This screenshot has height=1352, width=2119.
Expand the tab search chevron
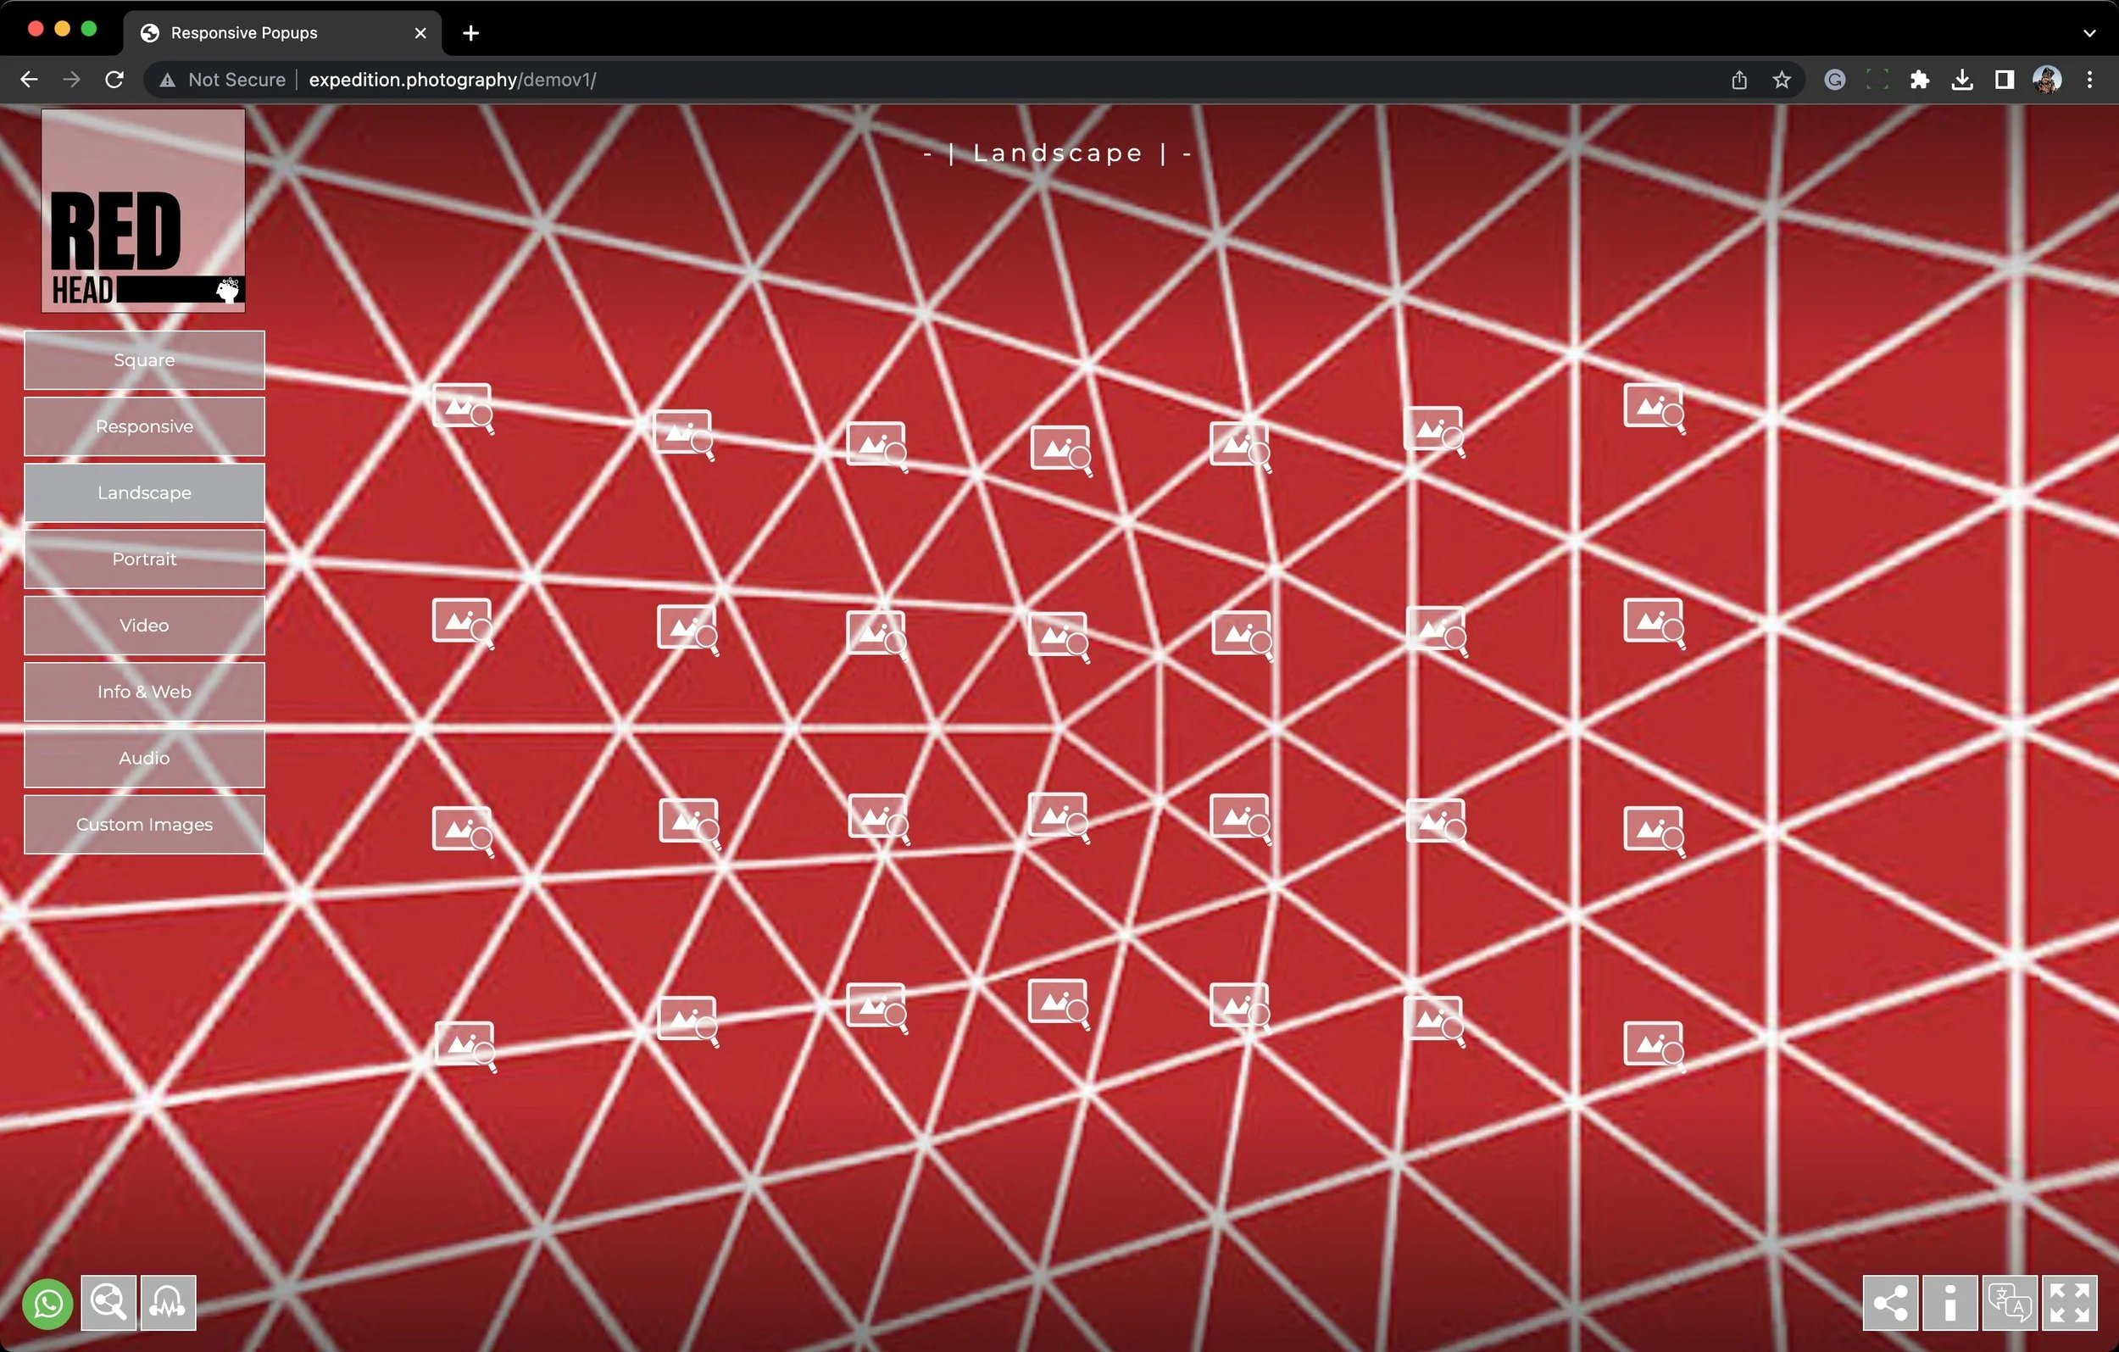click(2090, 33)
